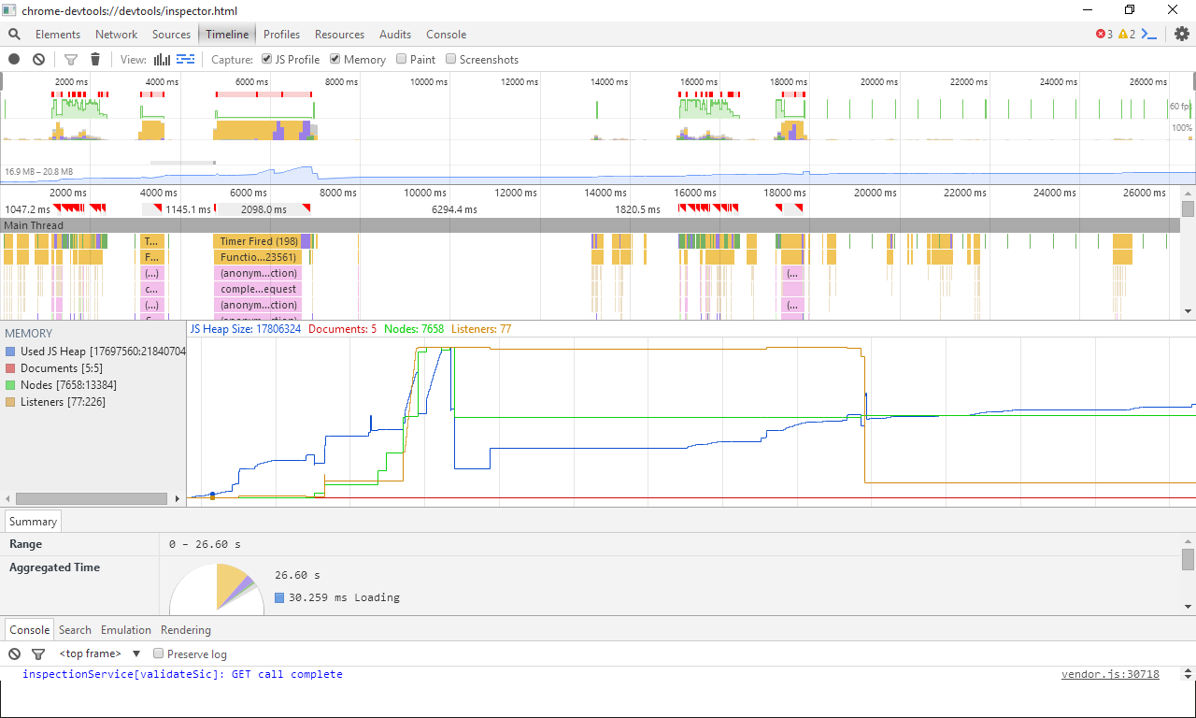
Task: Click the red error count indicator
Action: pyautogui.click(x=1103, y=35)
